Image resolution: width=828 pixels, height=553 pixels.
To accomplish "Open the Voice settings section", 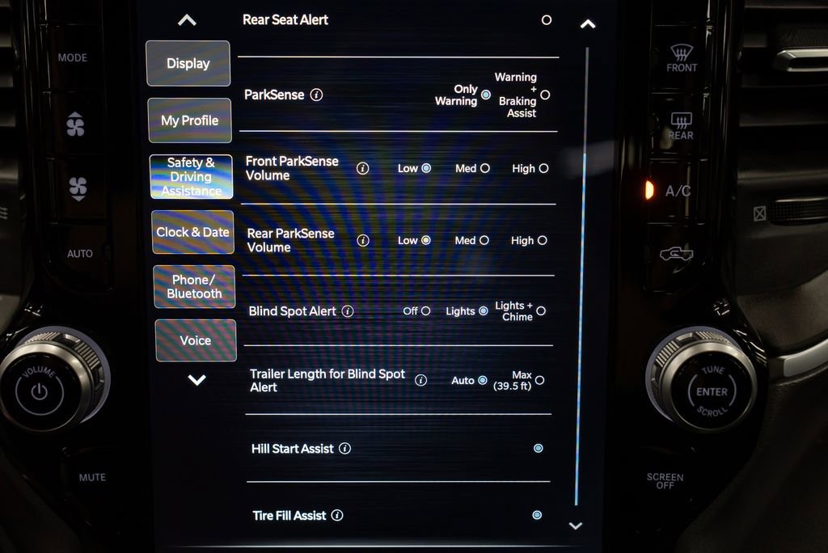I will (194, 340).
